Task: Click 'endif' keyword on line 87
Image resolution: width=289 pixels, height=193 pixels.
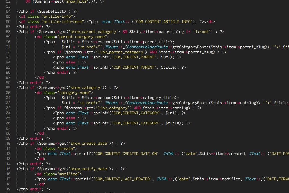Action: click(36, 27)
